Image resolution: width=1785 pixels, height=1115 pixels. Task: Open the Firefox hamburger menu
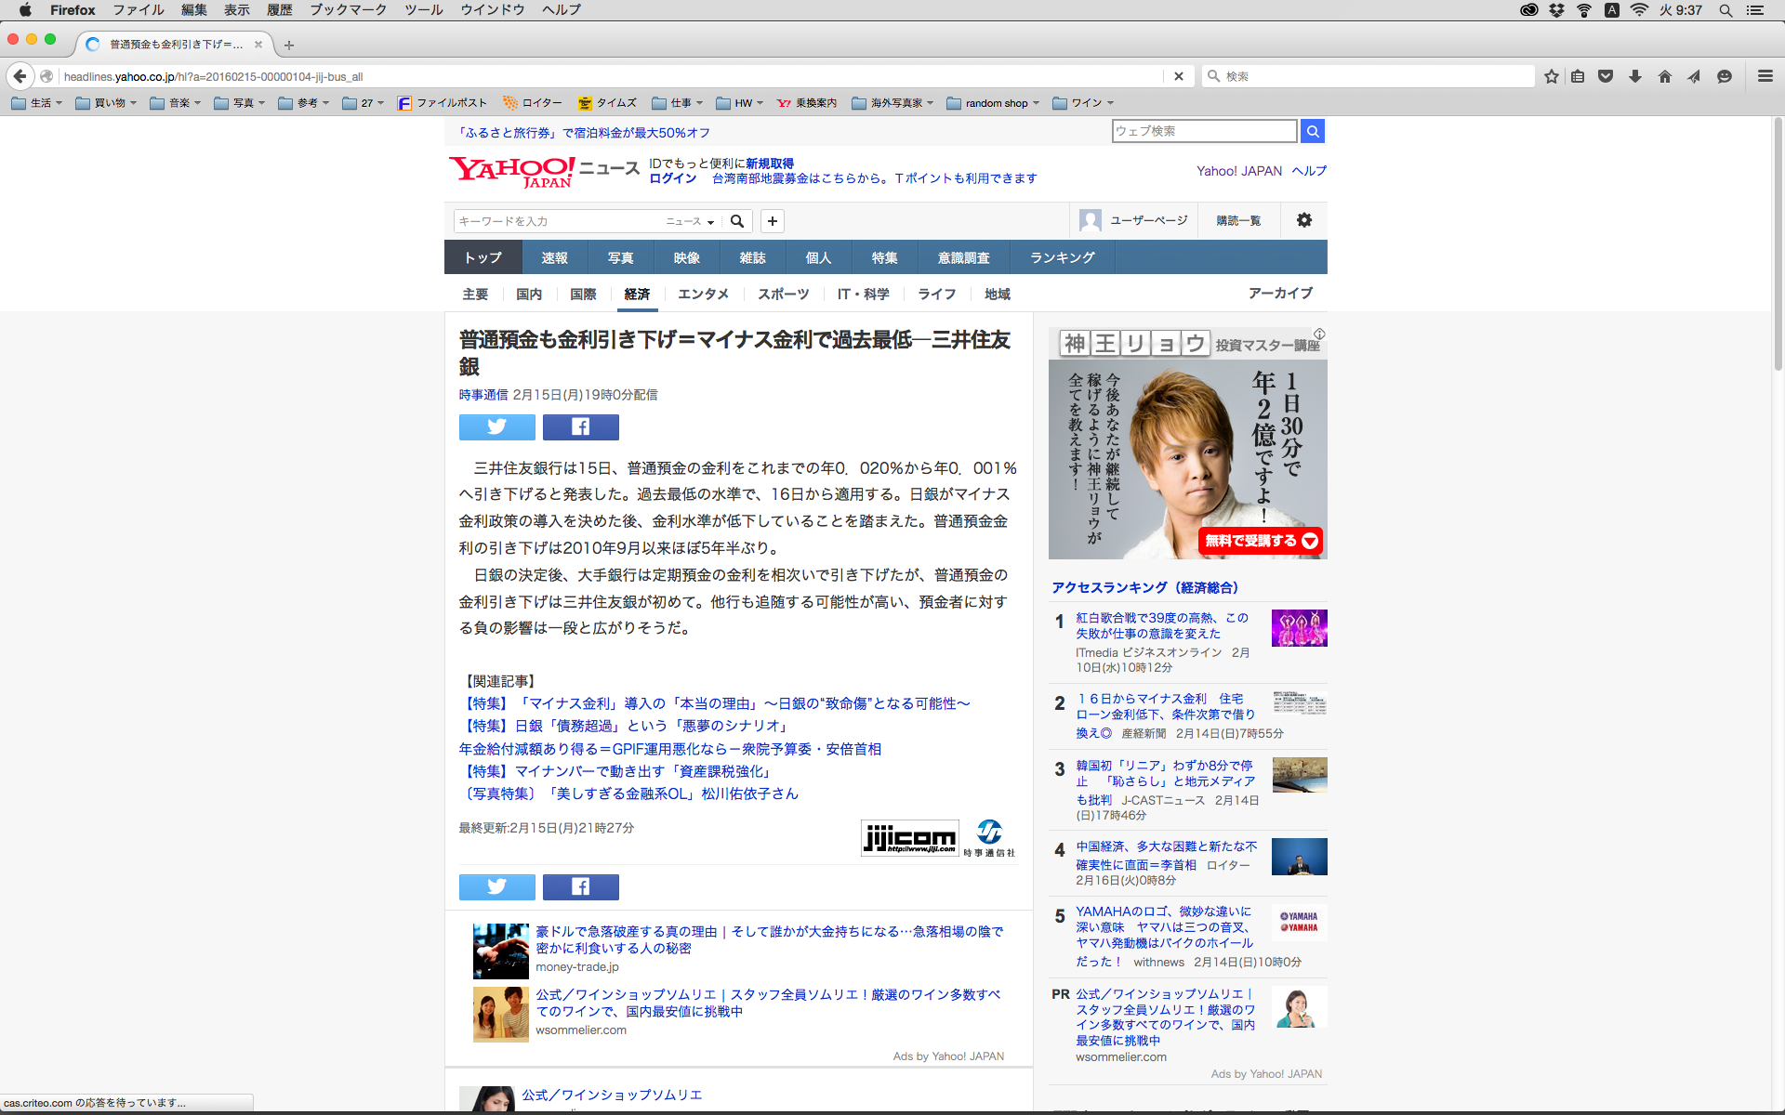[1765, 76]
